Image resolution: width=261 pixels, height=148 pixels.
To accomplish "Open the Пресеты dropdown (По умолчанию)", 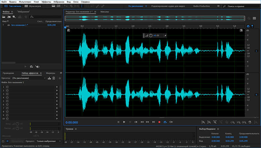I will pyautogui.click(x=29, y=78).
